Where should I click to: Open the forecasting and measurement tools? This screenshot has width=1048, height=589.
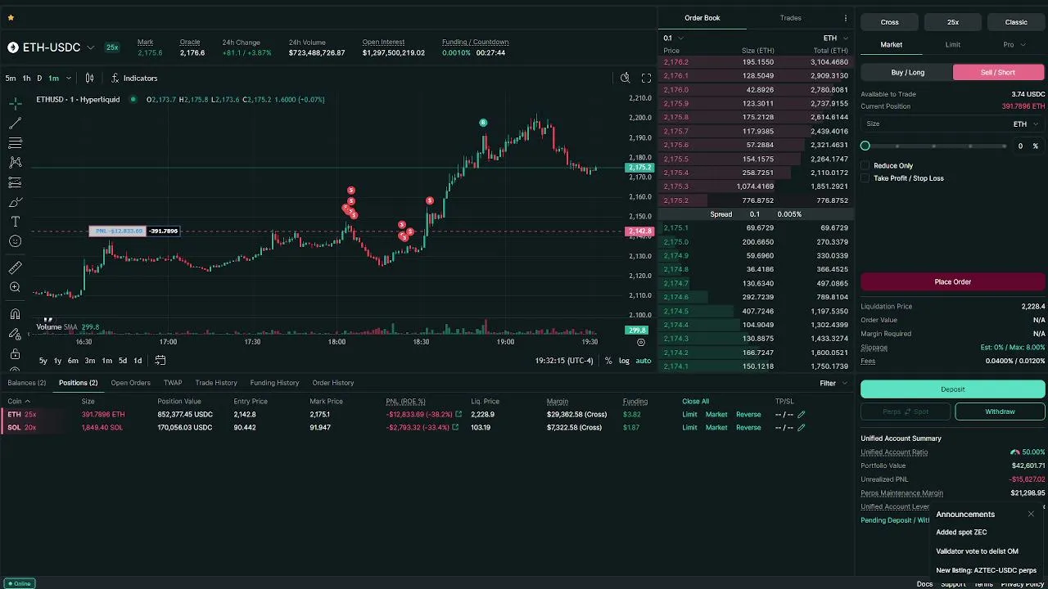tap(15, 182)
